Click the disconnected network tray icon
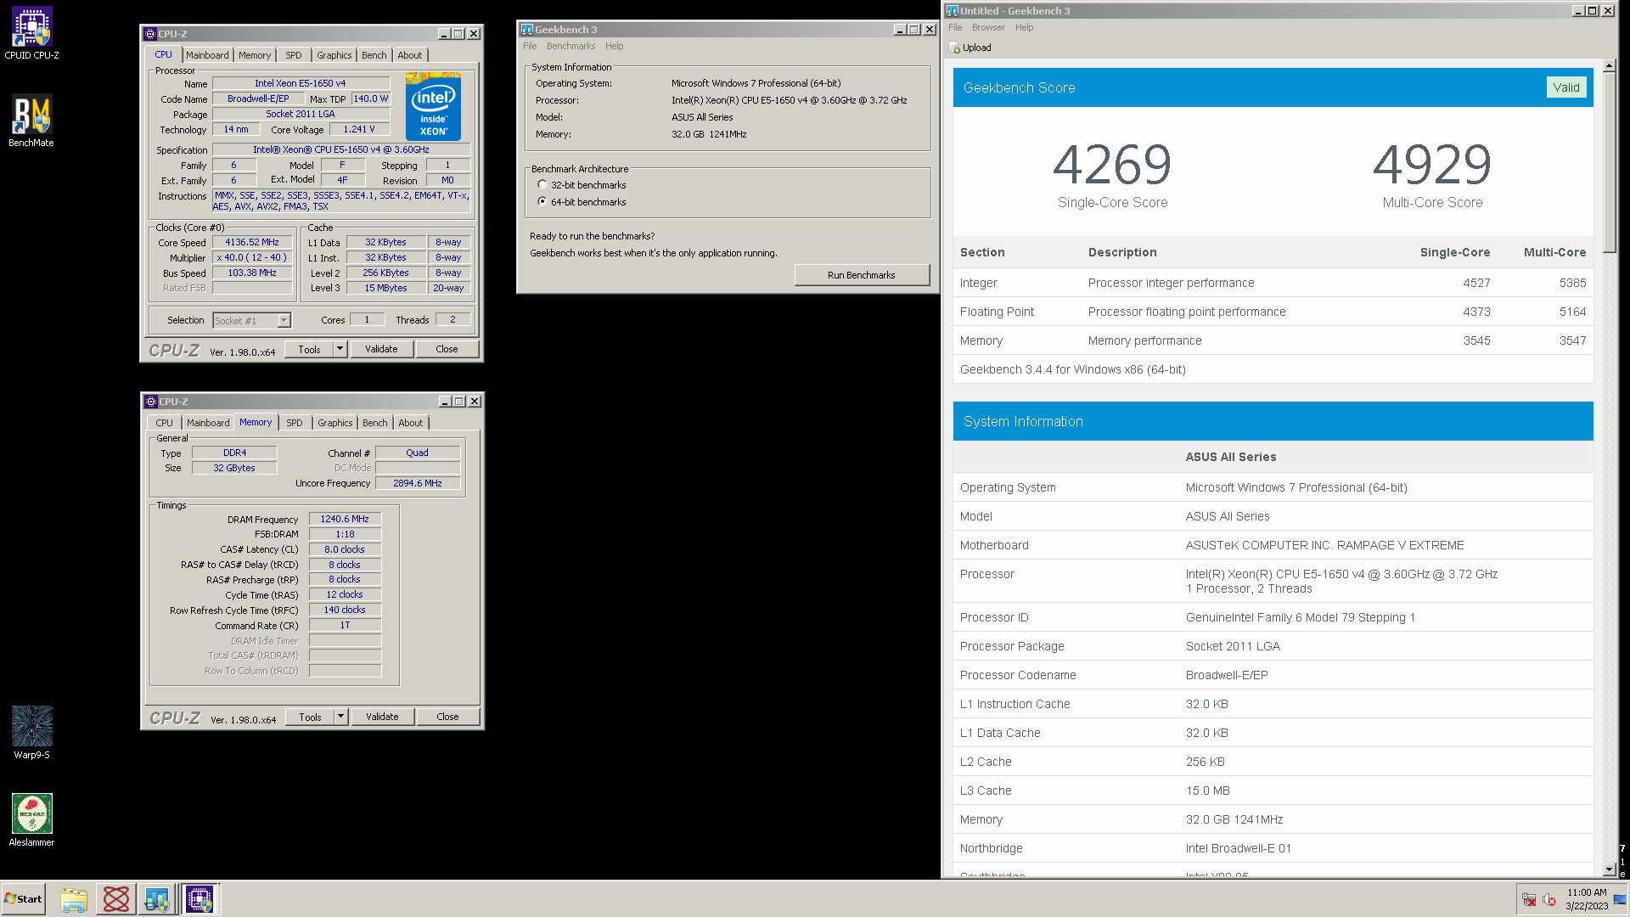 (1529, 900)
